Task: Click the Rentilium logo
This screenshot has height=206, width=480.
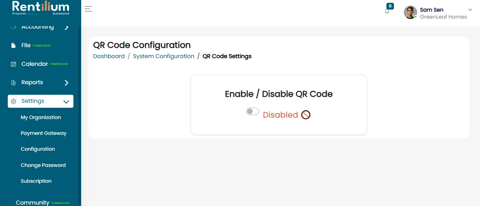Action: pos(41,8)
